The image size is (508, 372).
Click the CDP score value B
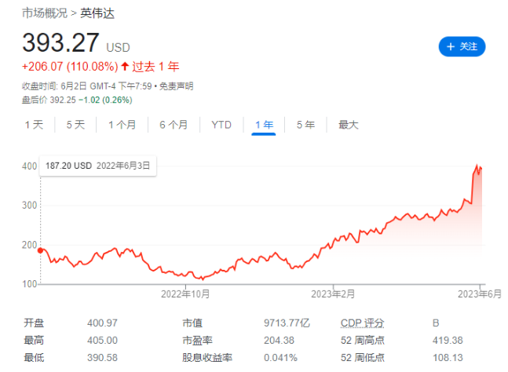coord(436,323)
